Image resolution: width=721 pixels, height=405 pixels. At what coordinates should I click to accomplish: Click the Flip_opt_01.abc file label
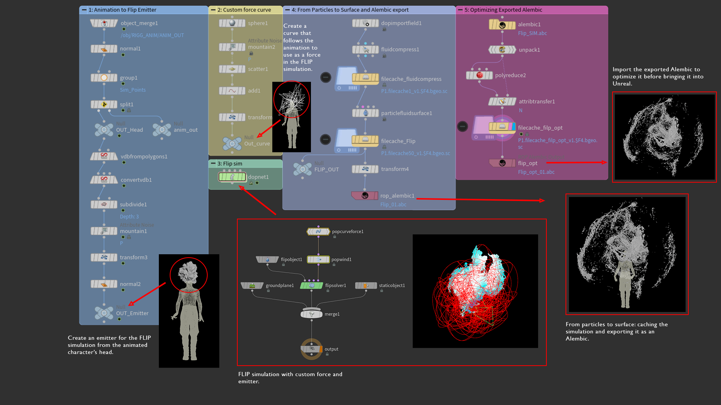(536, 172)
